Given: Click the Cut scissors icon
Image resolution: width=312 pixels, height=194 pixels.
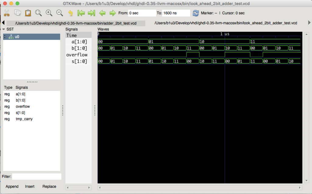Looking at the screenshot, I should (7, 13).
